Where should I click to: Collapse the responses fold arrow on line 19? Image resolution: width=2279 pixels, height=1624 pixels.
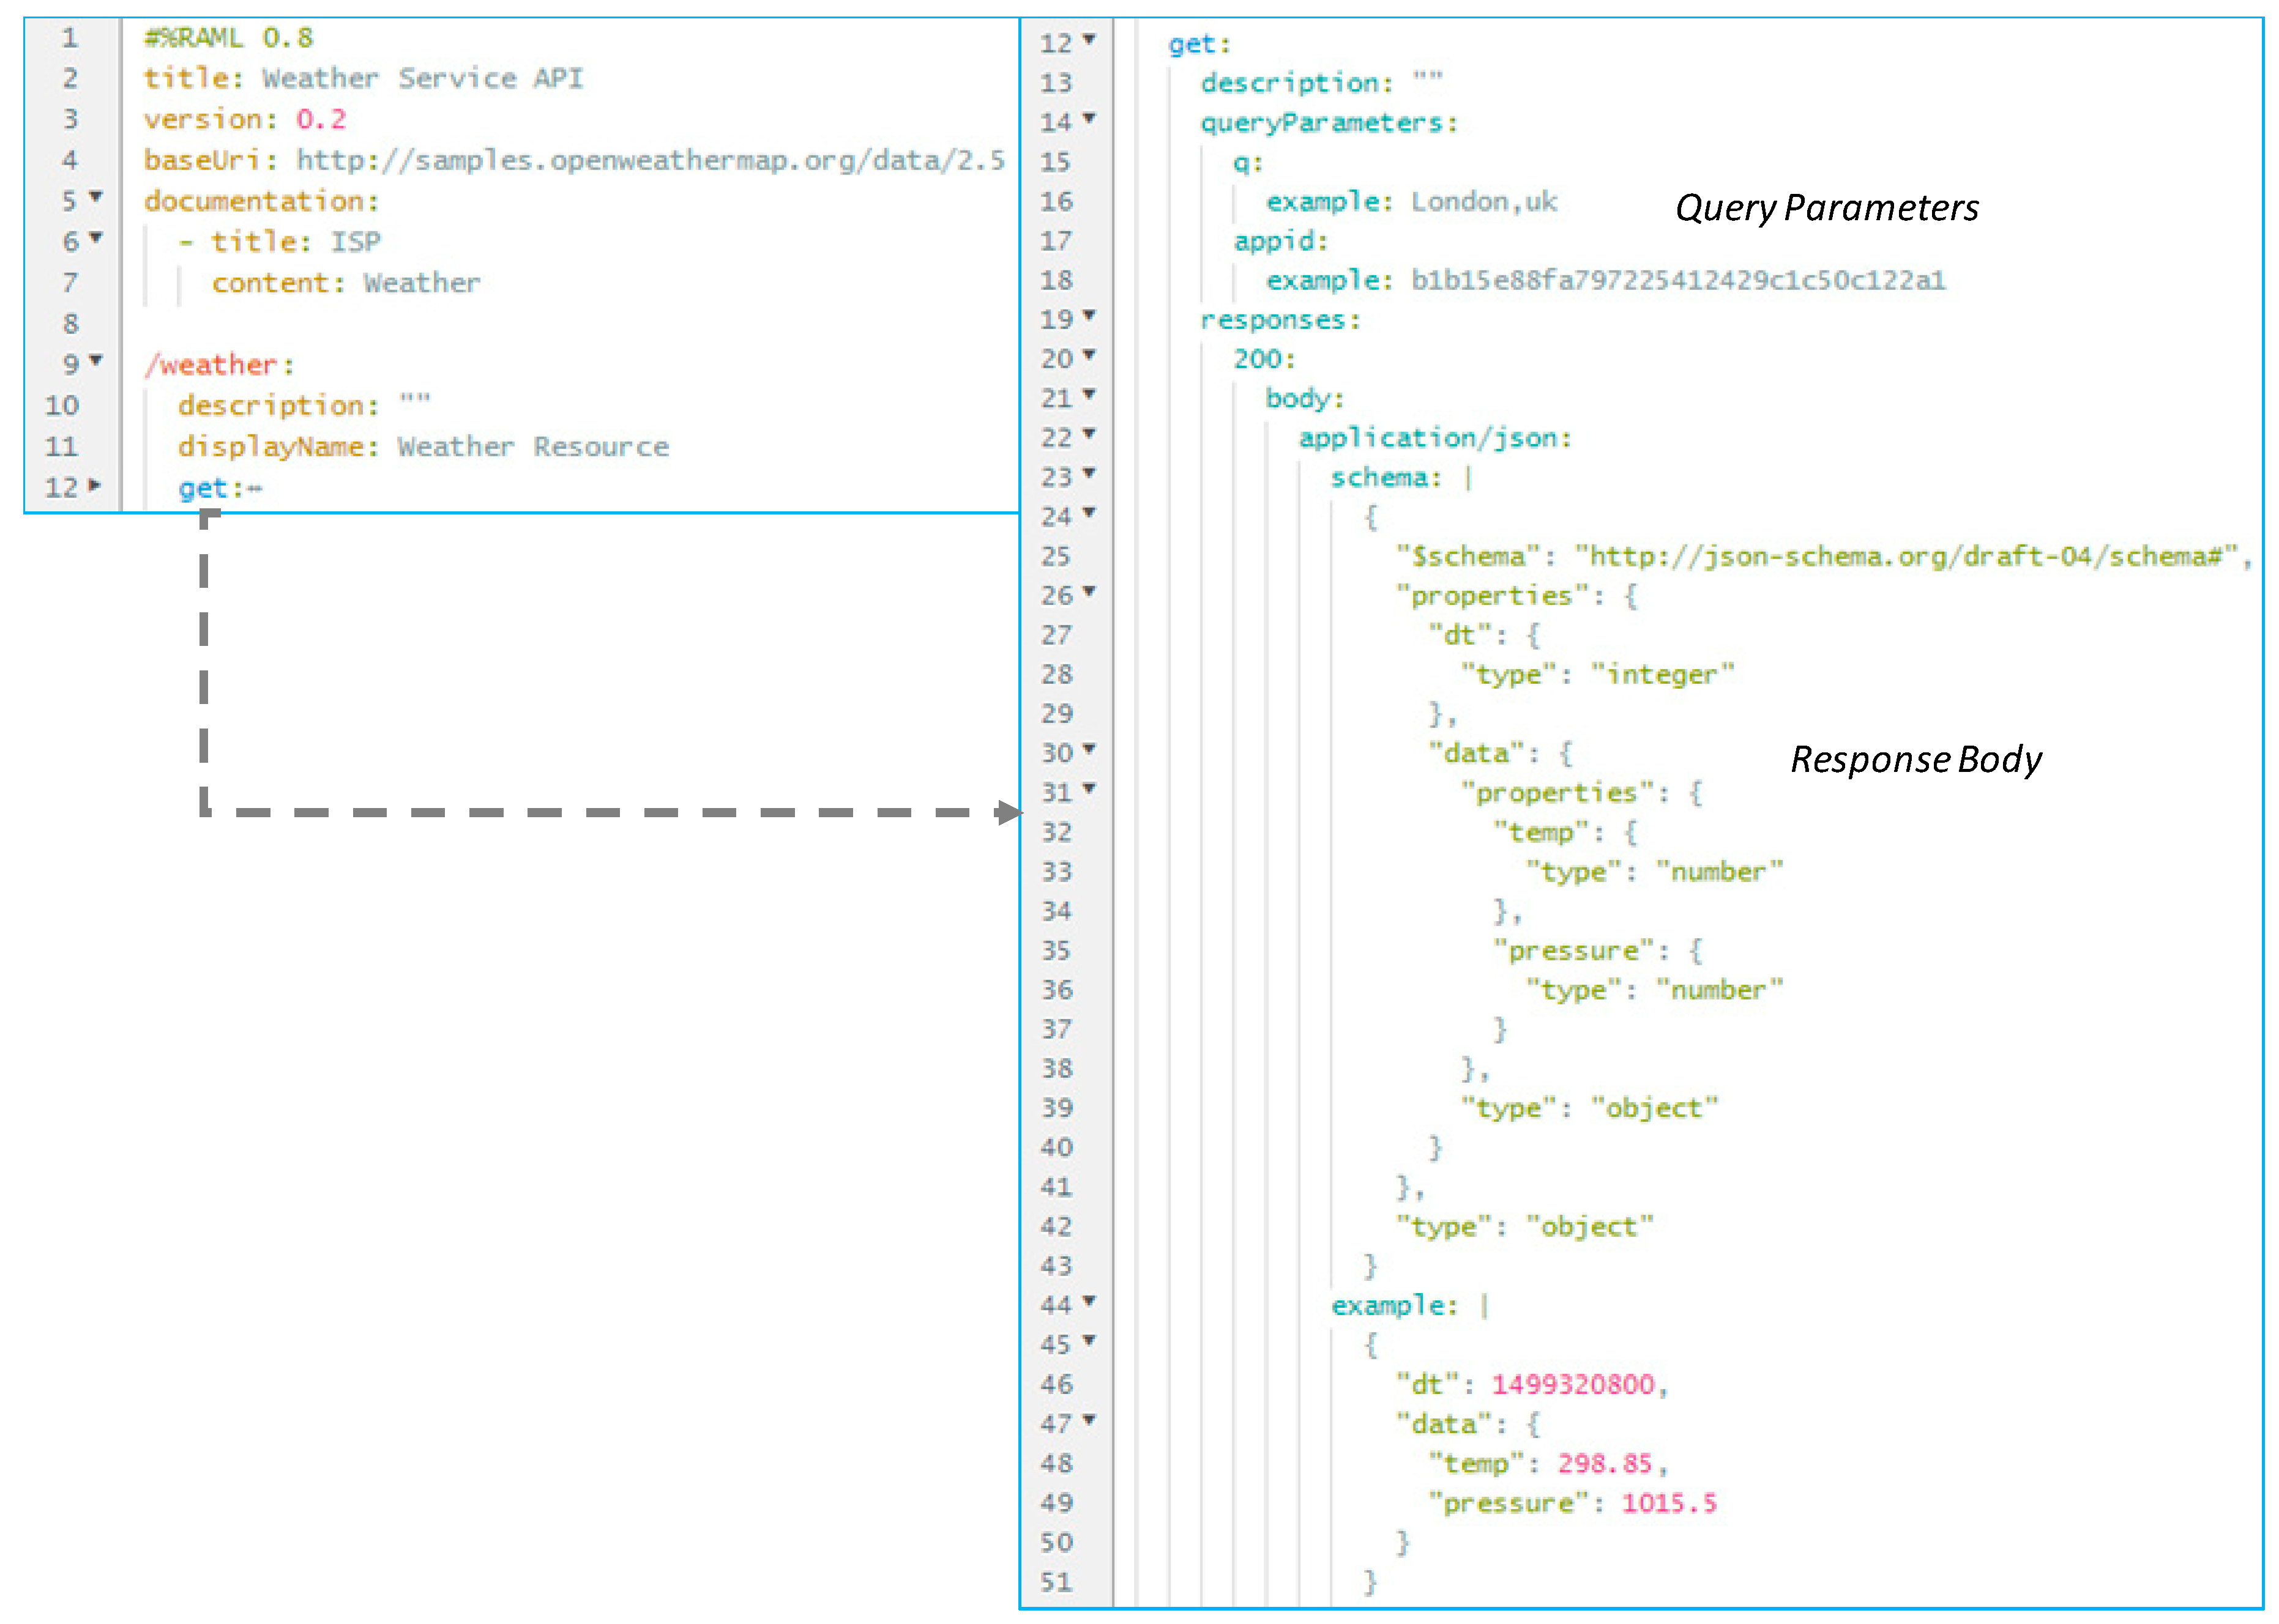(x=1089, y=316)
